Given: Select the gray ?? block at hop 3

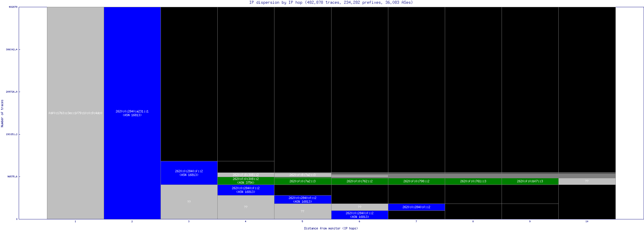Looking at the screenshot, I should pyautogui.click(x=189, y=202).
